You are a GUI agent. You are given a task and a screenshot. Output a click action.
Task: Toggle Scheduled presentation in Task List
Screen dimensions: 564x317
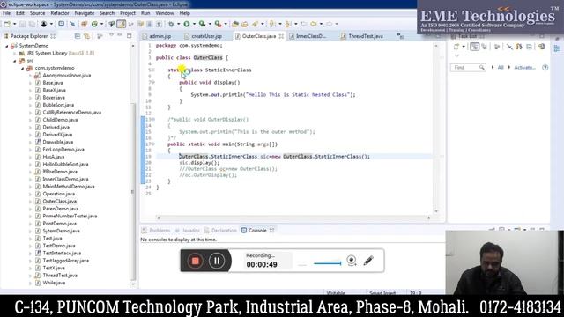[484, 47]
